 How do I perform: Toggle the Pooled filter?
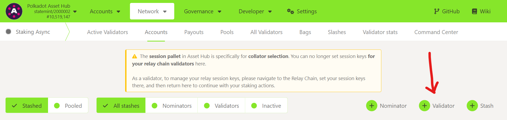68,106
